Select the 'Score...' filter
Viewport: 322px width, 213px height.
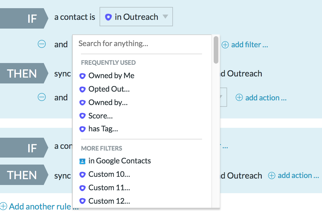coord(101,116)
